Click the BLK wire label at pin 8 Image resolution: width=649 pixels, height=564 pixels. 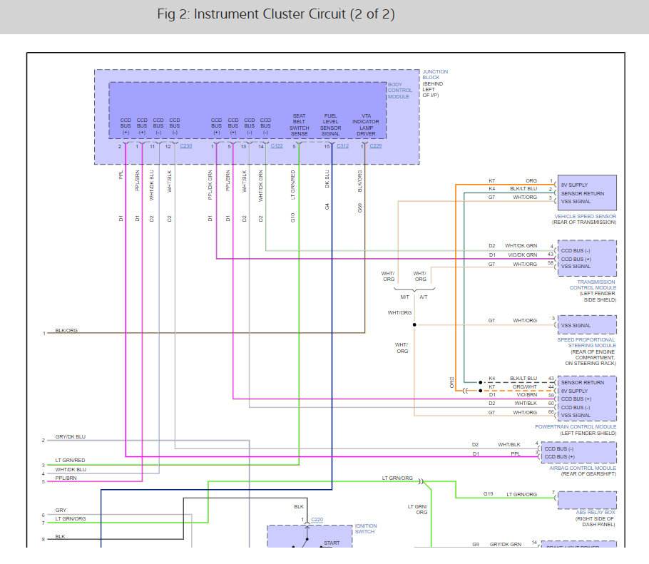[60, 537]
